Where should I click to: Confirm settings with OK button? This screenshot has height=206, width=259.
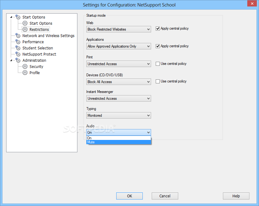129,196
